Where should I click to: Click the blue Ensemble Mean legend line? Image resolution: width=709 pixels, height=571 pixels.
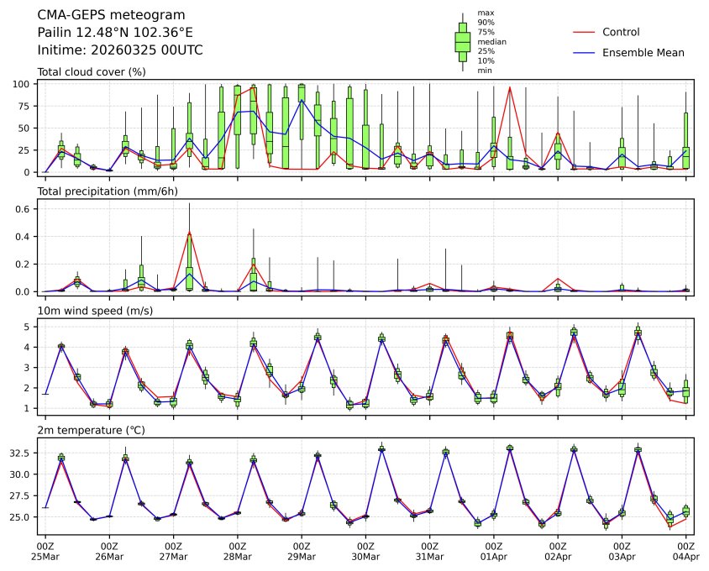pyautogui.click(x=584, y=52)
